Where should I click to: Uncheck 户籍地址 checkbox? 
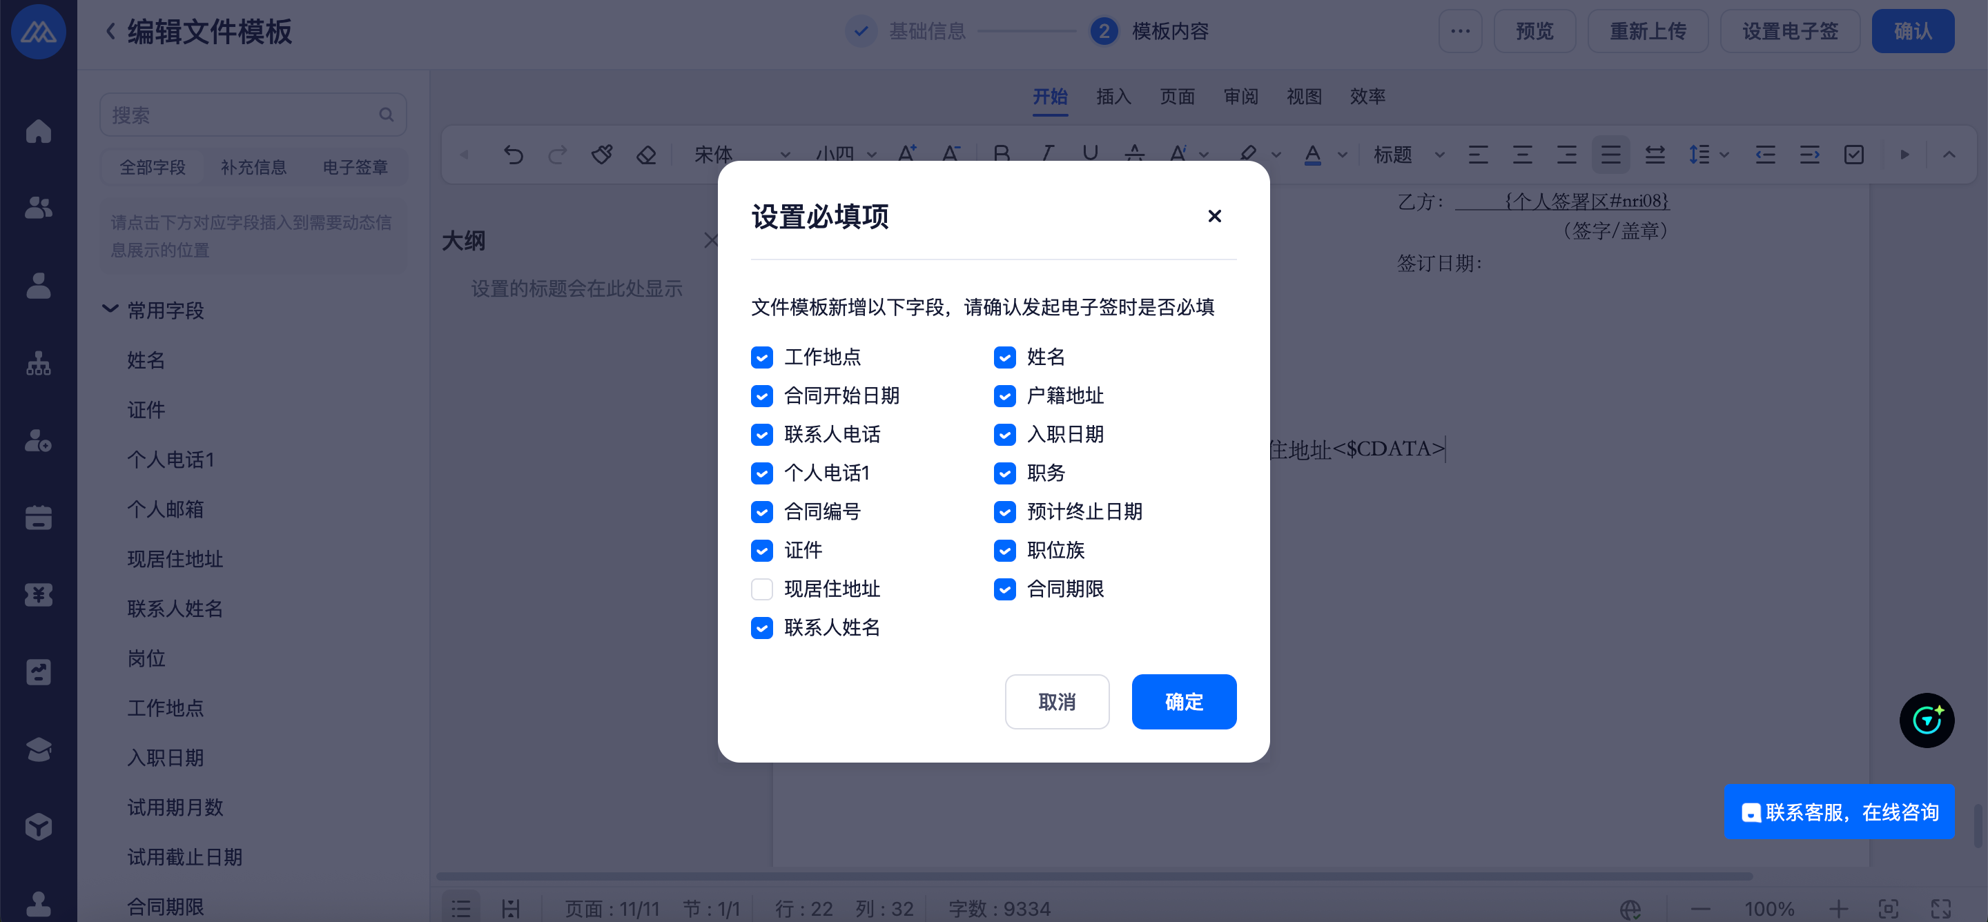pyautogui.click(x=1005, y=396)
